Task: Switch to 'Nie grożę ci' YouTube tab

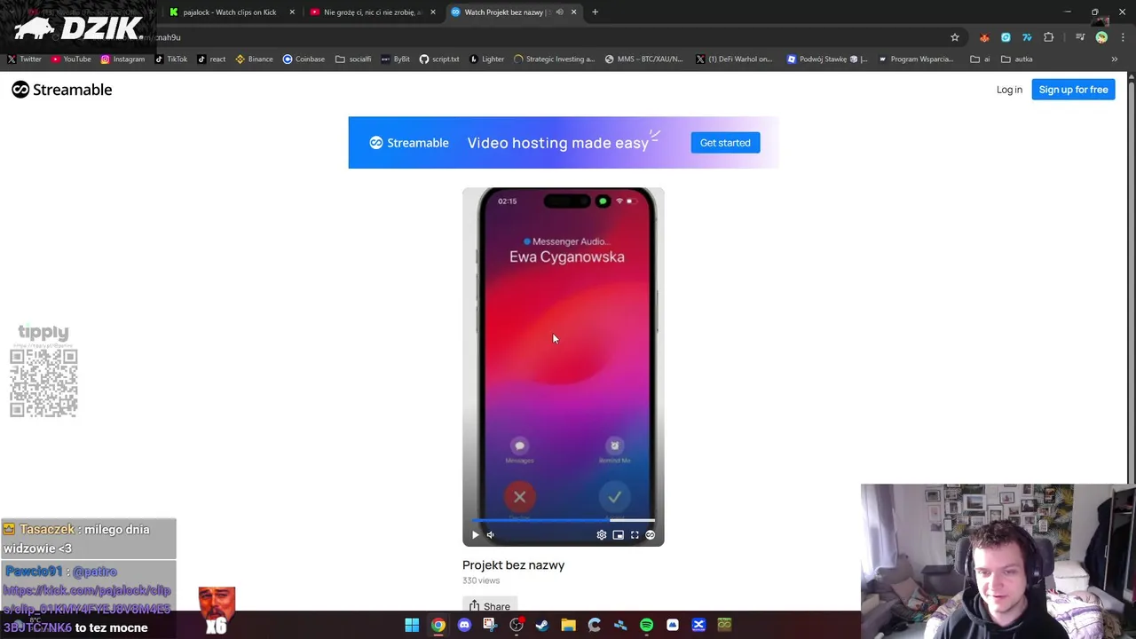Action: pos(371,12)
